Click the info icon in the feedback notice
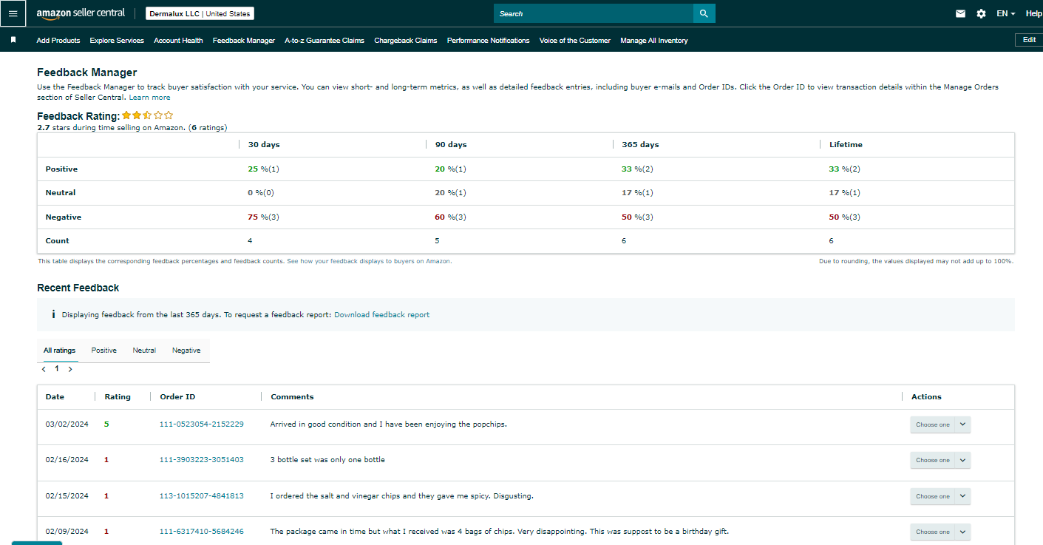The width and height of the screenshot is (1043, 545). [53, 314]
